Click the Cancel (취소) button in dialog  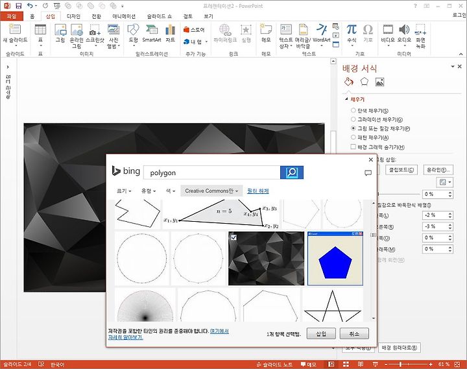354,333
